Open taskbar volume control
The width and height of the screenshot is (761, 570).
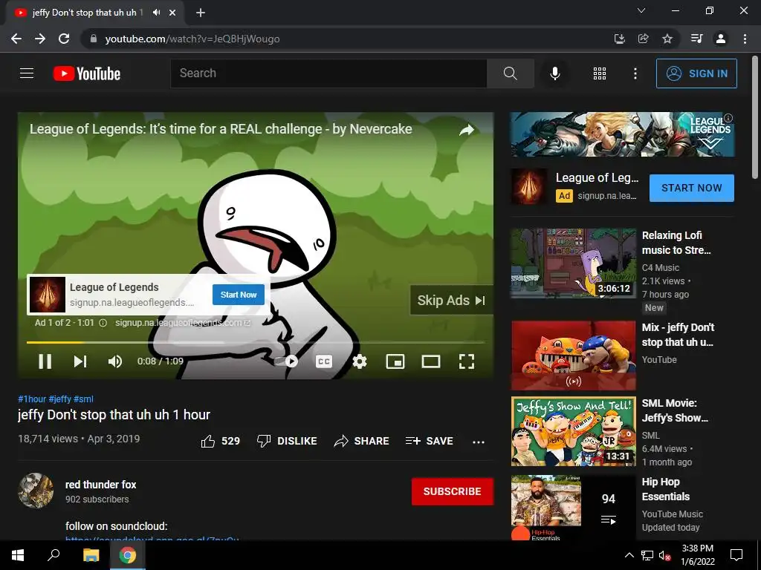click(x=664, y=555)
